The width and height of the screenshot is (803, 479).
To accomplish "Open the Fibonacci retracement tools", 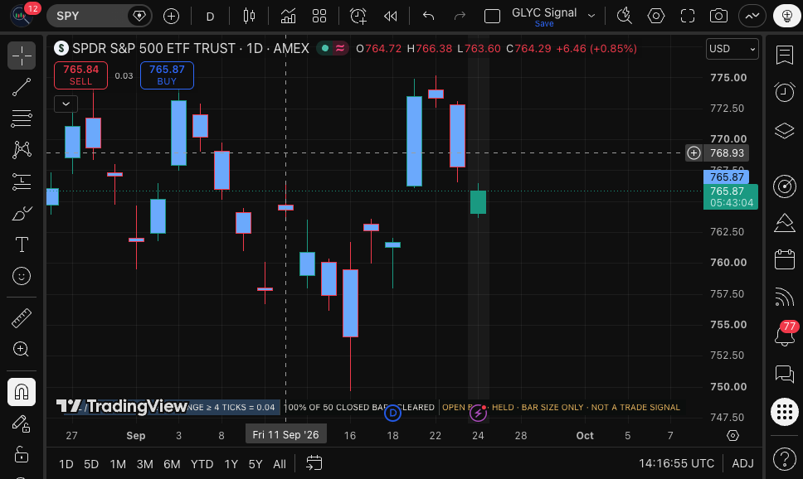I will click(22, 119).
